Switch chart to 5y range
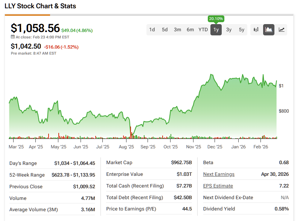The height and width of the screenshot is (221, 297). pyautogui.click(x=242, y=29)
